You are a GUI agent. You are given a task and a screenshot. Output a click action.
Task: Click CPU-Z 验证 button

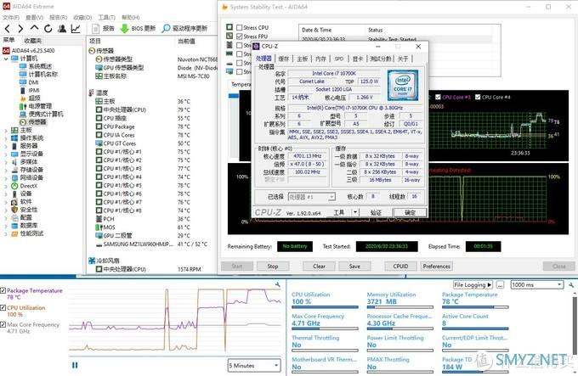[376, 212]
